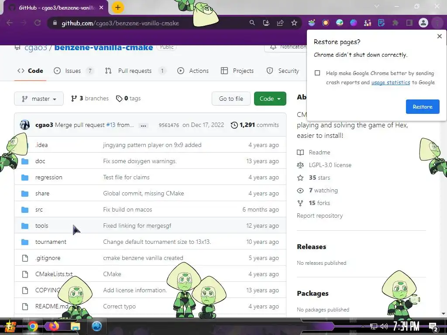The image size is (447, 335).
Task: Click Report repository link
Action: (x=320, y=215)
